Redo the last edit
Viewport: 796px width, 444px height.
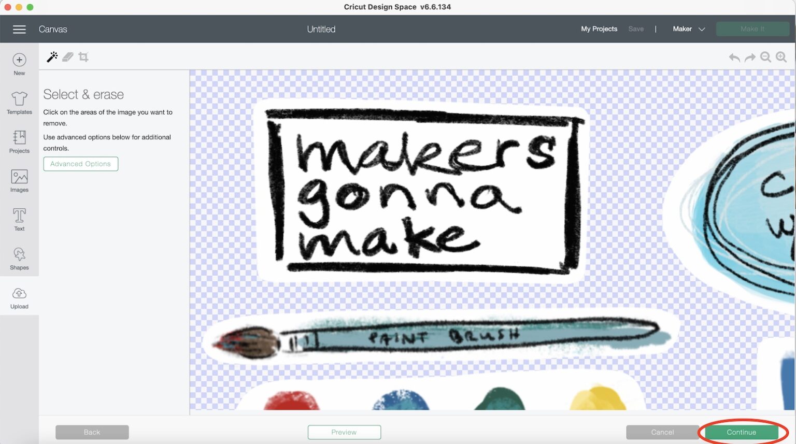[x=750, y=57]
